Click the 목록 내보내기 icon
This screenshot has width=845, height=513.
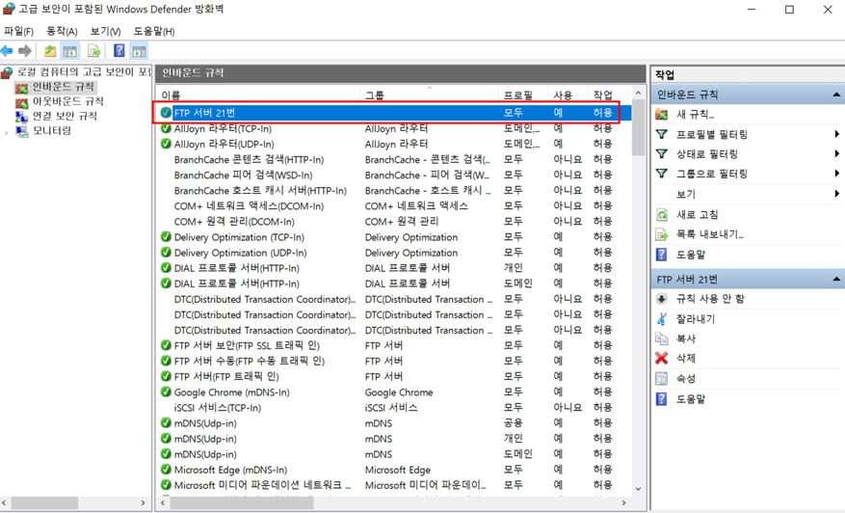662,234
